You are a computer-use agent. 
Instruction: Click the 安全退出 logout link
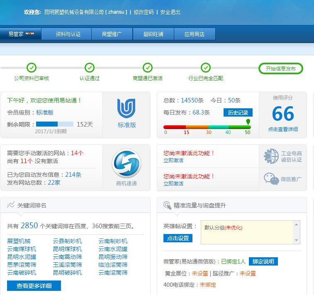point(170,12)
